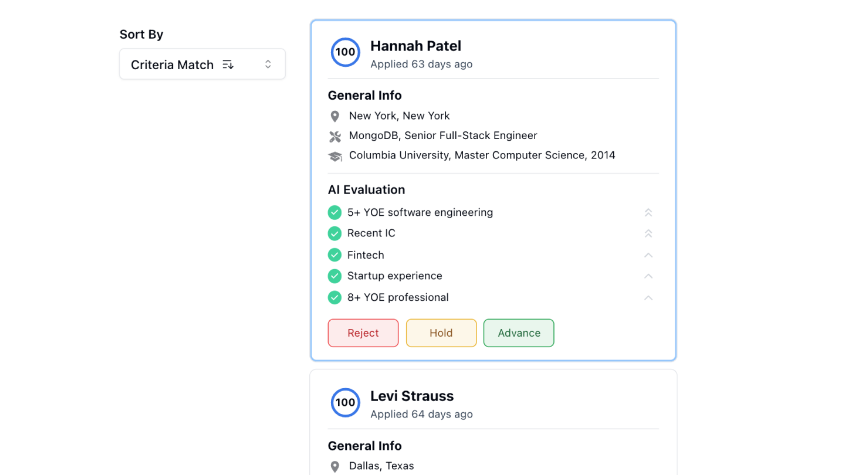Collapse the Recent IC double chevron
The width and height of the screenshot is (845, 475).
(x=648, y=233)
